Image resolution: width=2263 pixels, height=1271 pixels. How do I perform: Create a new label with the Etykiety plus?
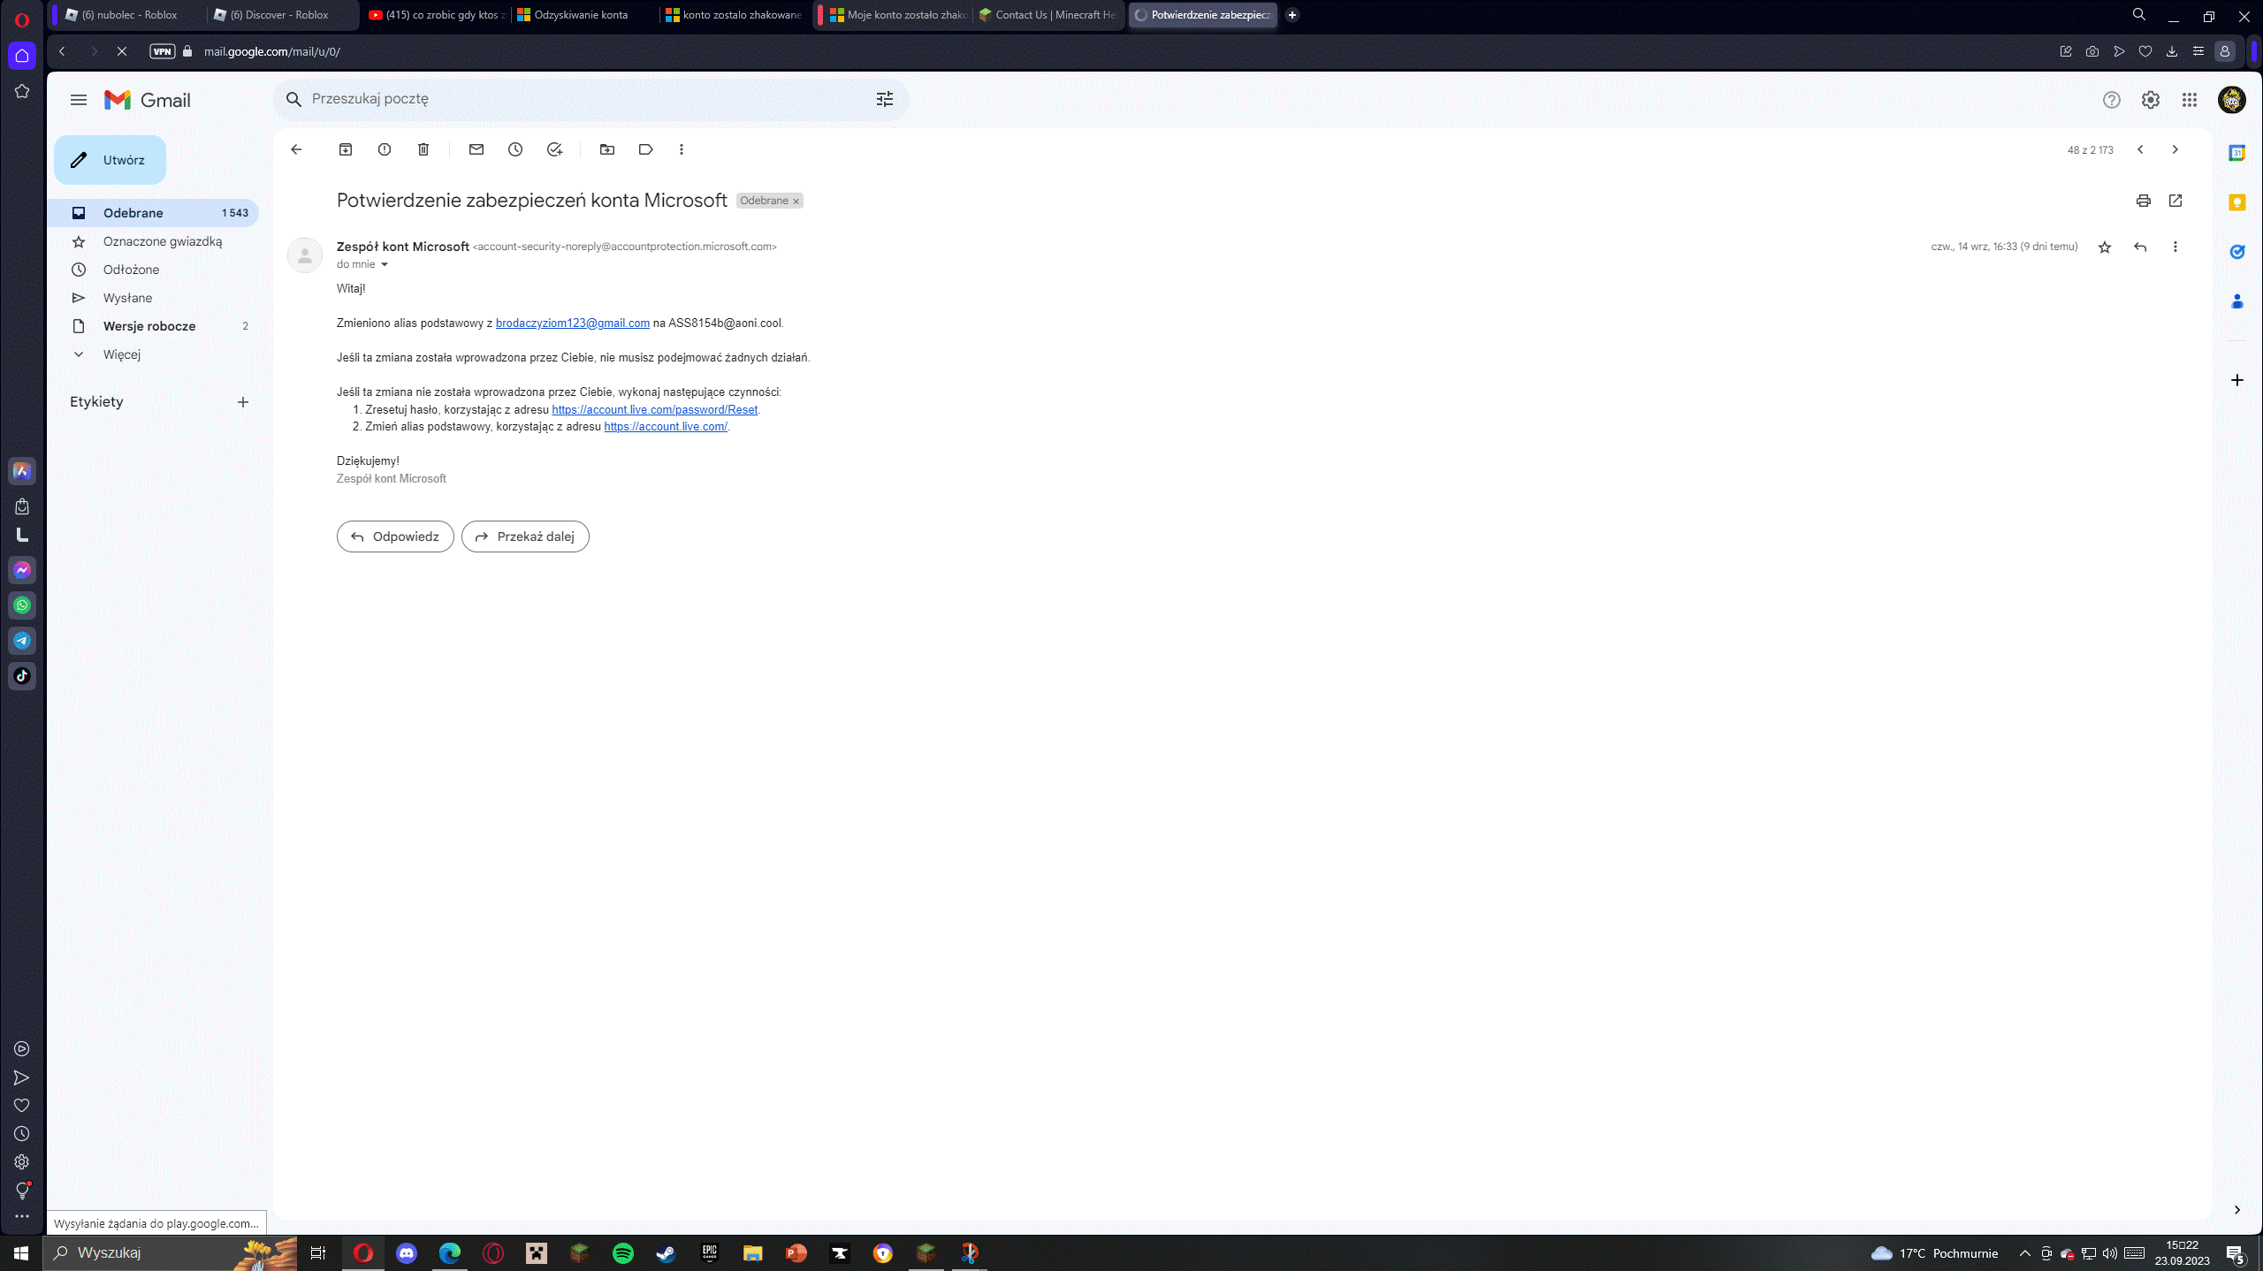click(243, 402)
